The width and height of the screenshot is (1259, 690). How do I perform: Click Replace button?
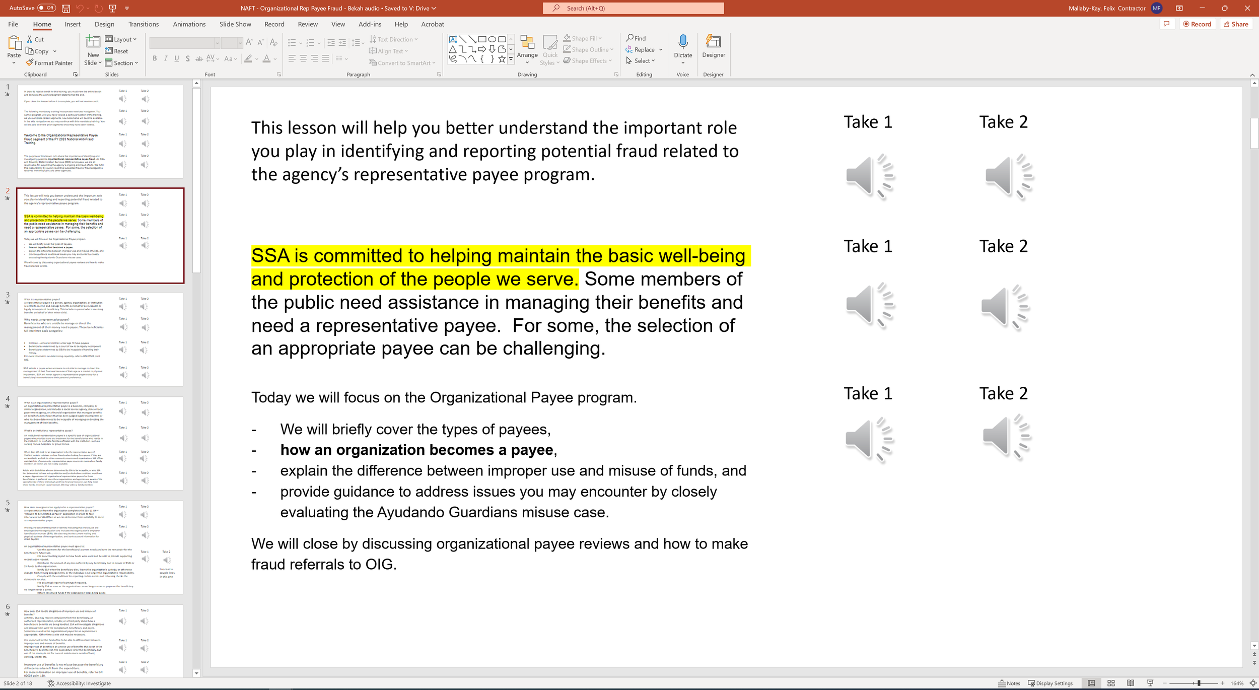(x=640, y=49)
